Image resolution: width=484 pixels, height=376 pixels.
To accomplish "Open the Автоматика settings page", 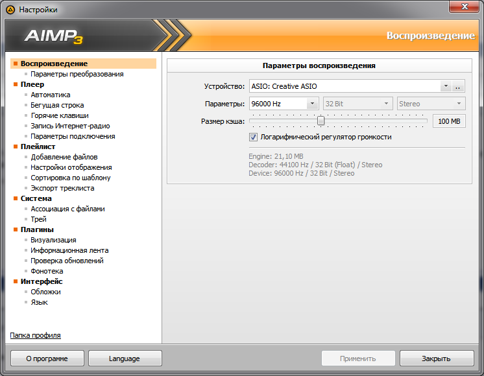I will pos(51,95).
